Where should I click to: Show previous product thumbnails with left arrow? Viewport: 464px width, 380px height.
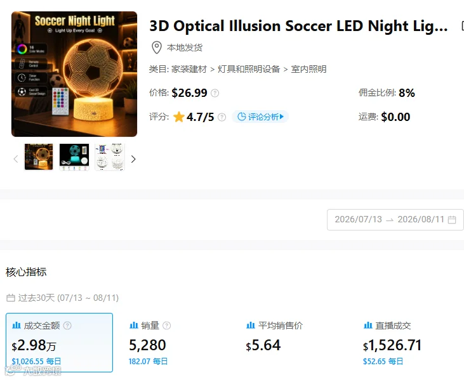point(16,159)
